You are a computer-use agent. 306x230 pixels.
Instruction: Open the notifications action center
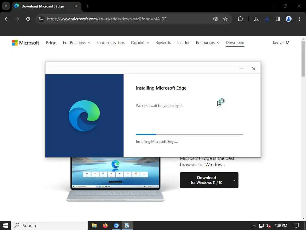[296, 226]
